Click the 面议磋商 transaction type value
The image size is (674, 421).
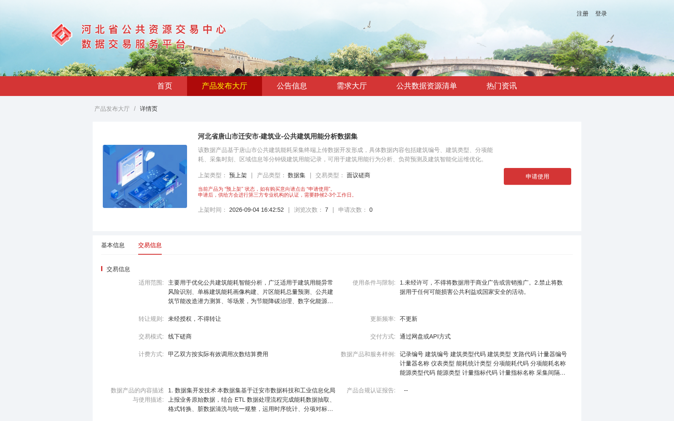[358, 175]
